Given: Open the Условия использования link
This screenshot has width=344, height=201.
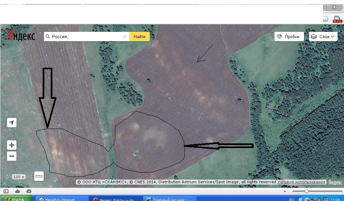Looking at the screenshot, I should pyautogui.click(x=301, y=182).
